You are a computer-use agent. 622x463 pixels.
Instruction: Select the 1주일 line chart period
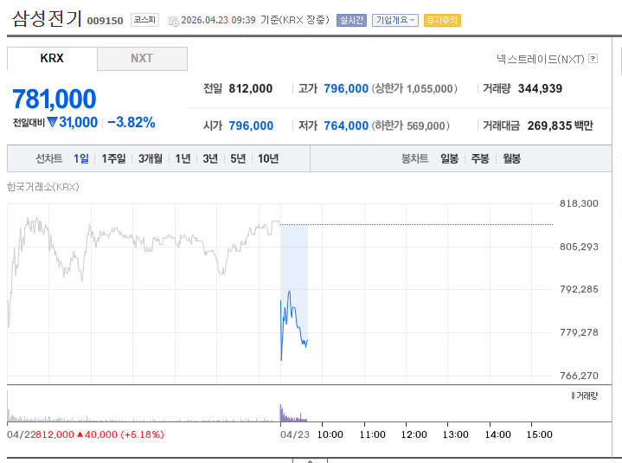tap(113, 158)
